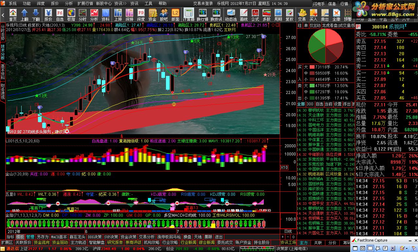The height and width of the screenshot is (252, 418).
Task: Click the 买入 buy icon
Action: click(313, 14)
